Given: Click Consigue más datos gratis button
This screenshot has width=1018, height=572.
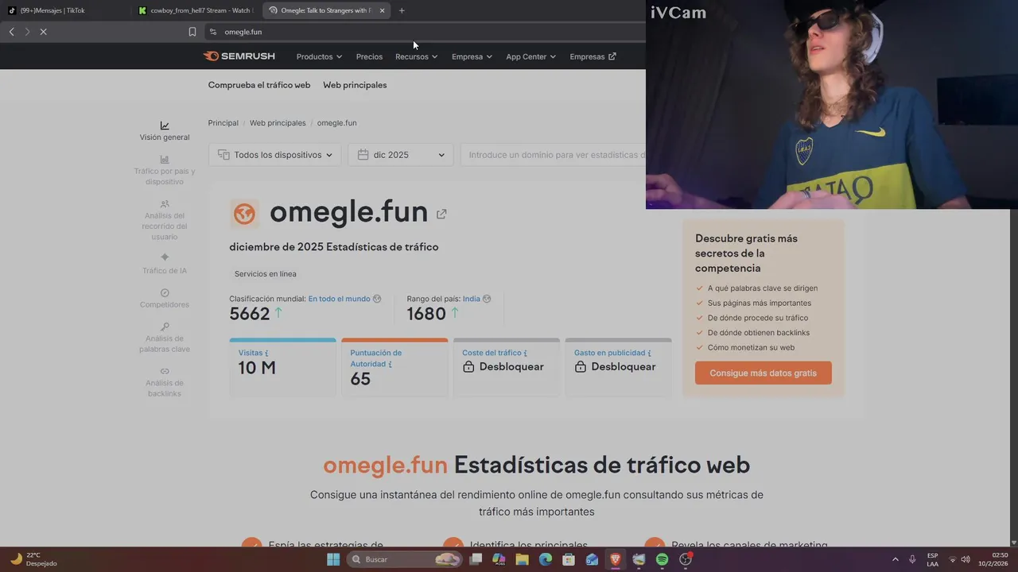Looking at the screenshot, I should 763,373.
